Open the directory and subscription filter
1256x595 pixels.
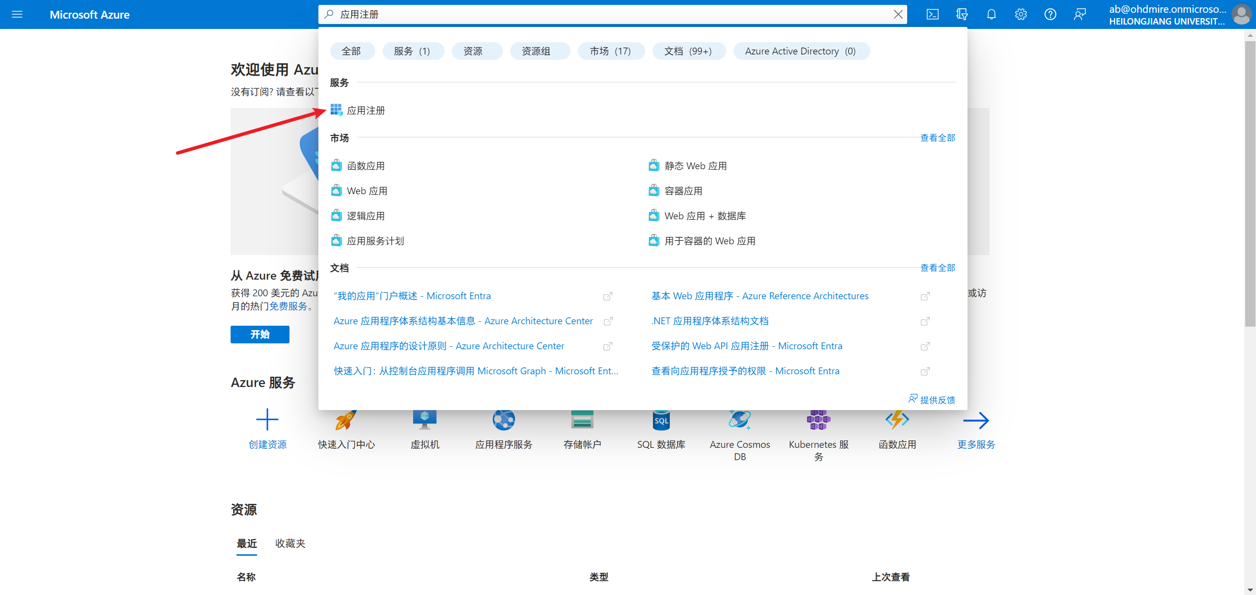tap(962, 14)
